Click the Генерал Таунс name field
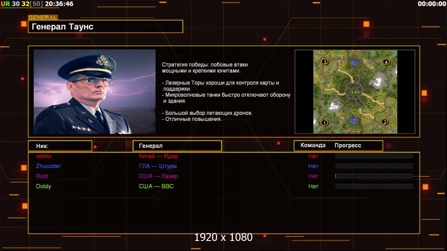Viewport: 447px width, 251px height. pos(106,26)
